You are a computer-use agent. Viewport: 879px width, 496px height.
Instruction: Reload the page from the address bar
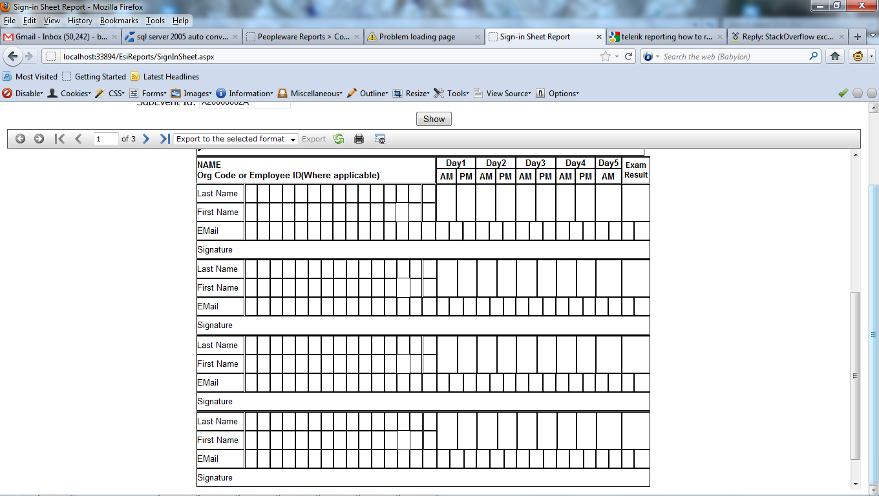(x=628, y=57)
